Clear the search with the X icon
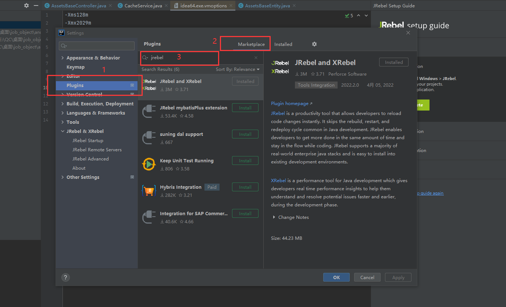 tap(256, 58)
